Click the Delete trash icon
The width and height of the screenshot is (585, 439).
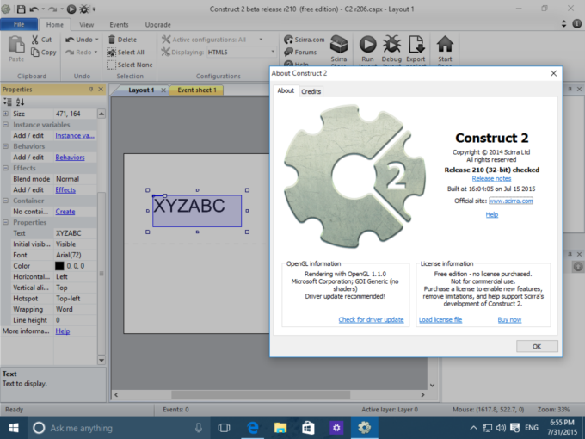[x=112, y=40]
